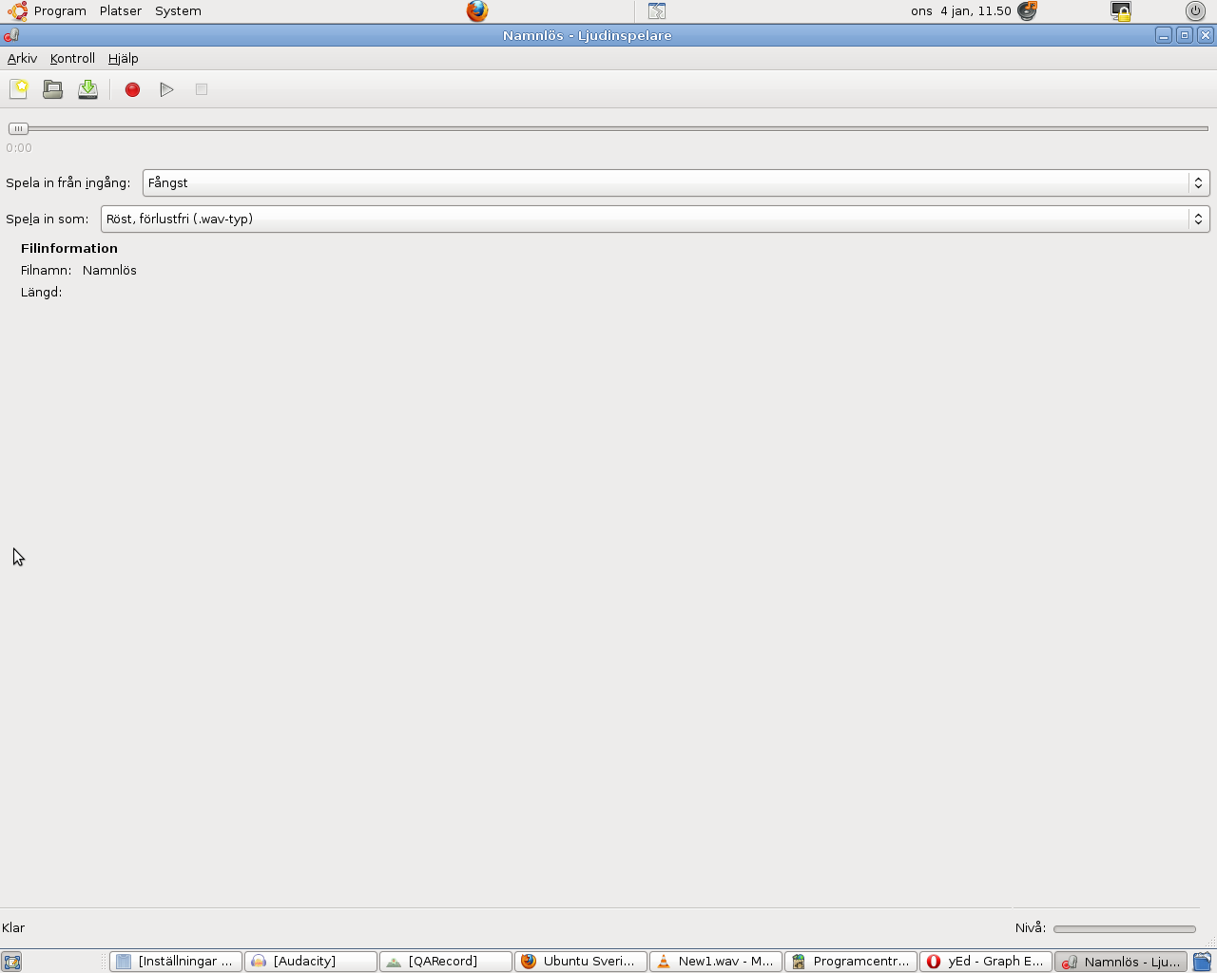Click the workspace switcher icon in the bottom panel
Image resolution: width=1217 pixels, height=973 pixels.
pos(1203,962)
